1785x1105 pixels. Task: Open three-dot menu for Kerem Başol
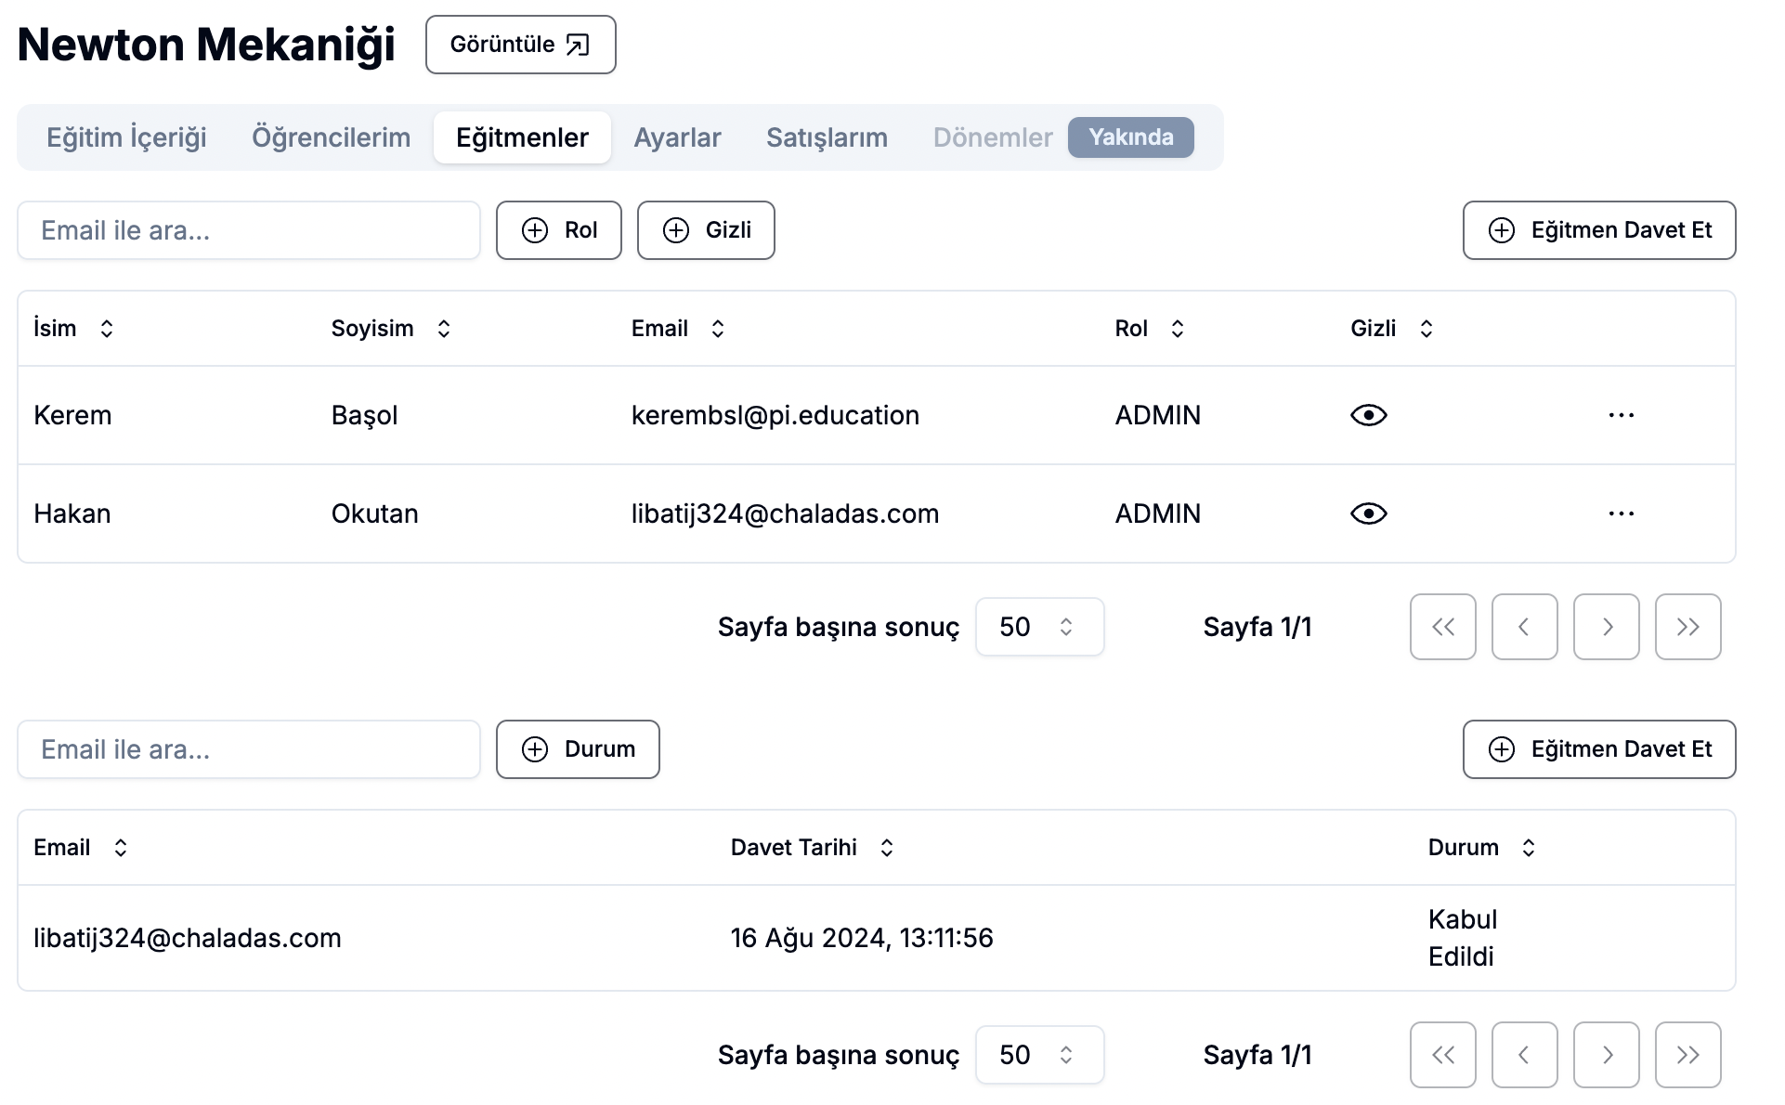click(x=1621, y=415)
